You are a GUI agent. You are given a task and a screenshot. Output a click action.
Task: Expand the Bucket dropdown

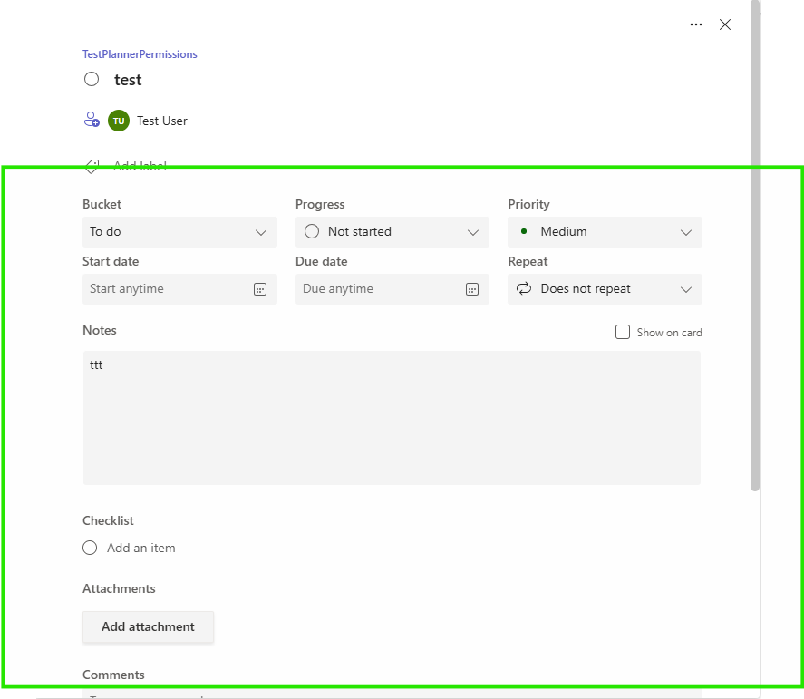179,231
